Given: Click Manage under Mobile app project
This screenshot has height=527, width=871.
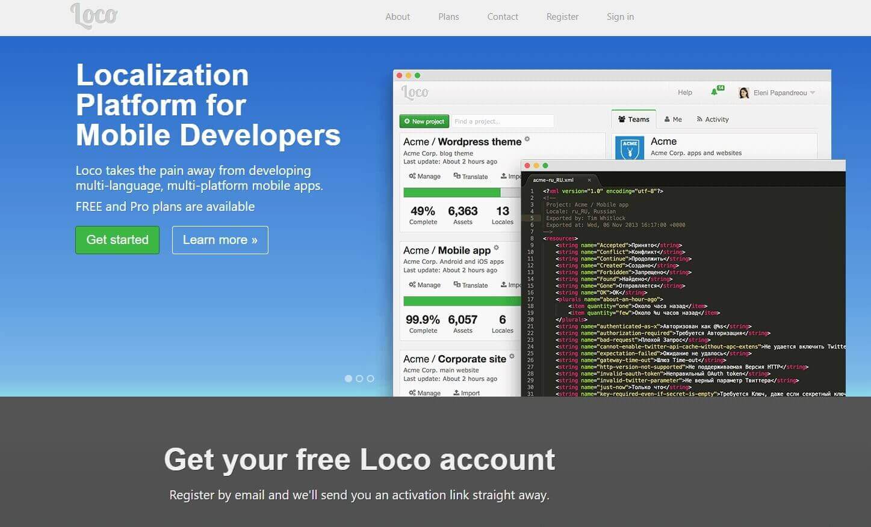Looking at the screenshot, I should point(425,285).
